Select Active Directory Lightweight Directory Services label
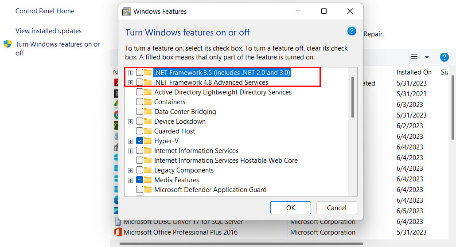456x247 pixels. pyautogui.click(x=223, y=92)
